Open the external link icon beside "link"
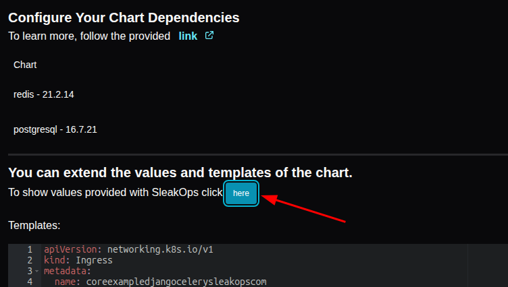The image size is (508, 287). [209, 35]
